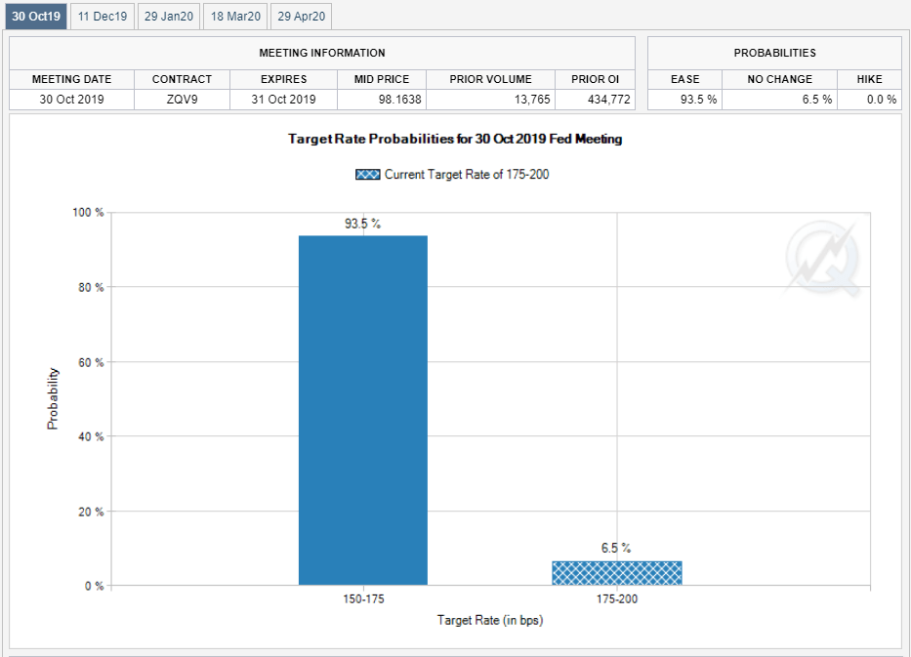Screen dimensions: 911x657
Task: Click the HIKE column header
Action: click(869, 79)
